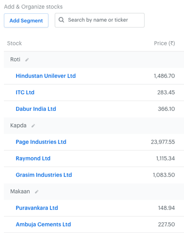Image resolution: width=184 pixels, height=233 pixels.
Task: Select the Roti segment row
Action: pos(94,60)
